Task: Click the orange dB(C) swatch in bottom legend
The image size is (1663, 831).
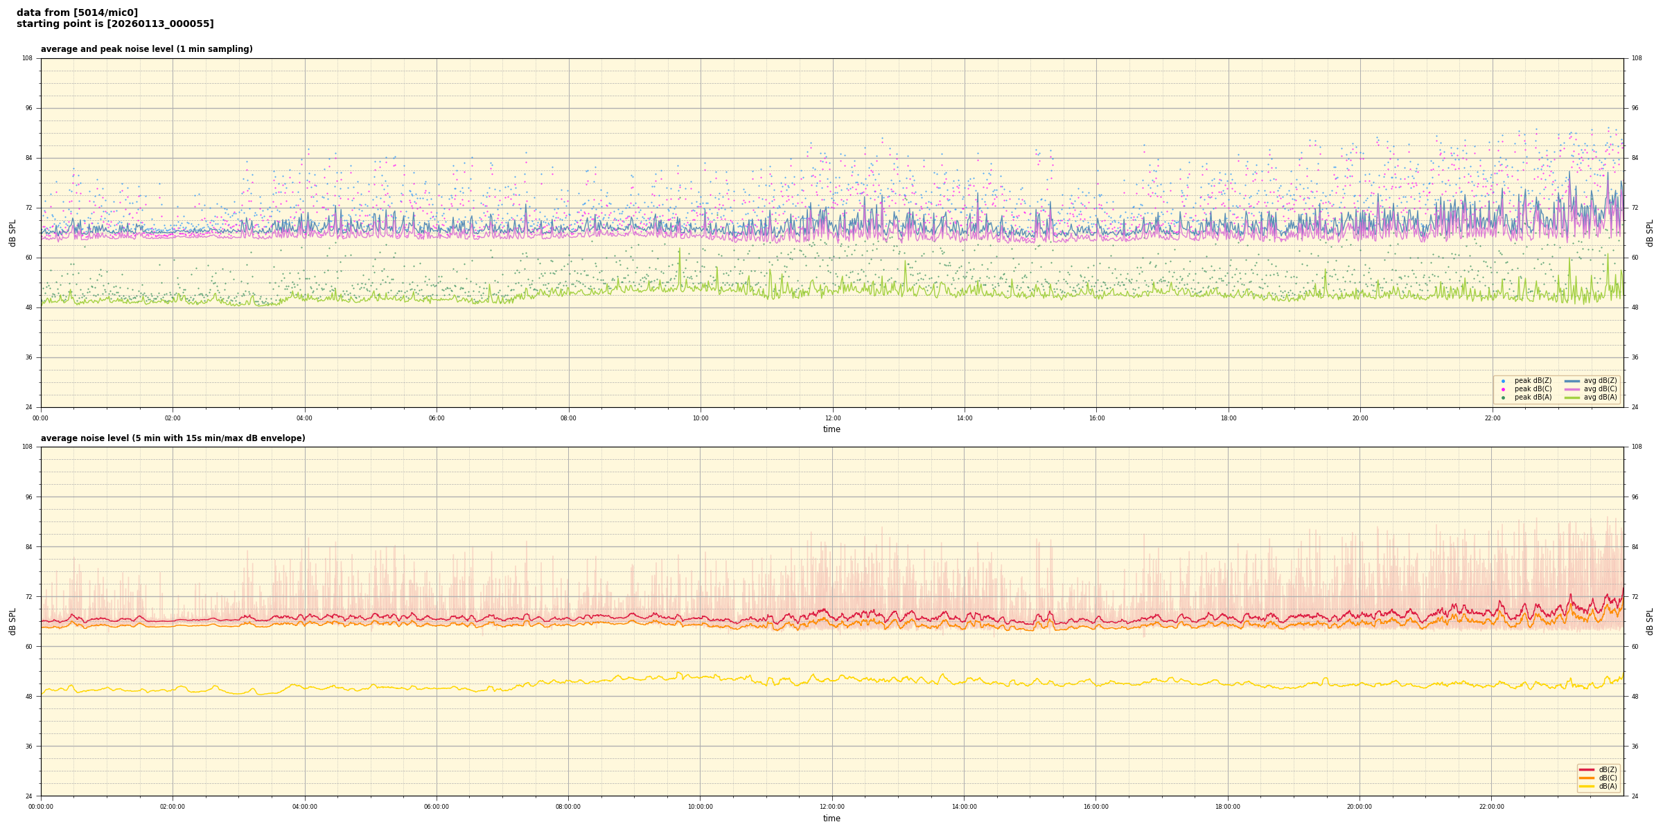Action: 1587,778
